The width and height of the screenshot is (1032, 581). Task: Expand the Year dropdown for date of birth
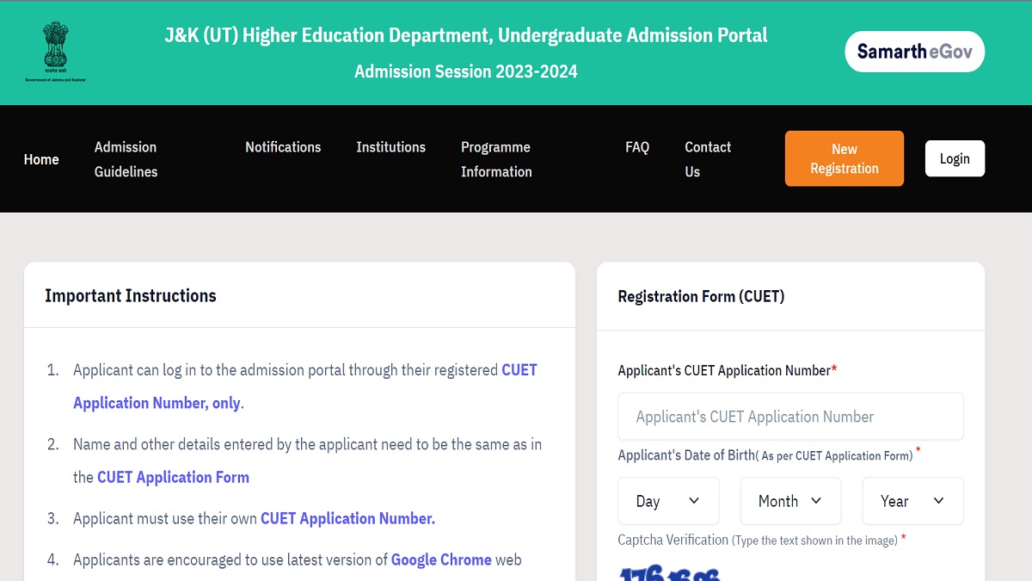pos(912,501)
